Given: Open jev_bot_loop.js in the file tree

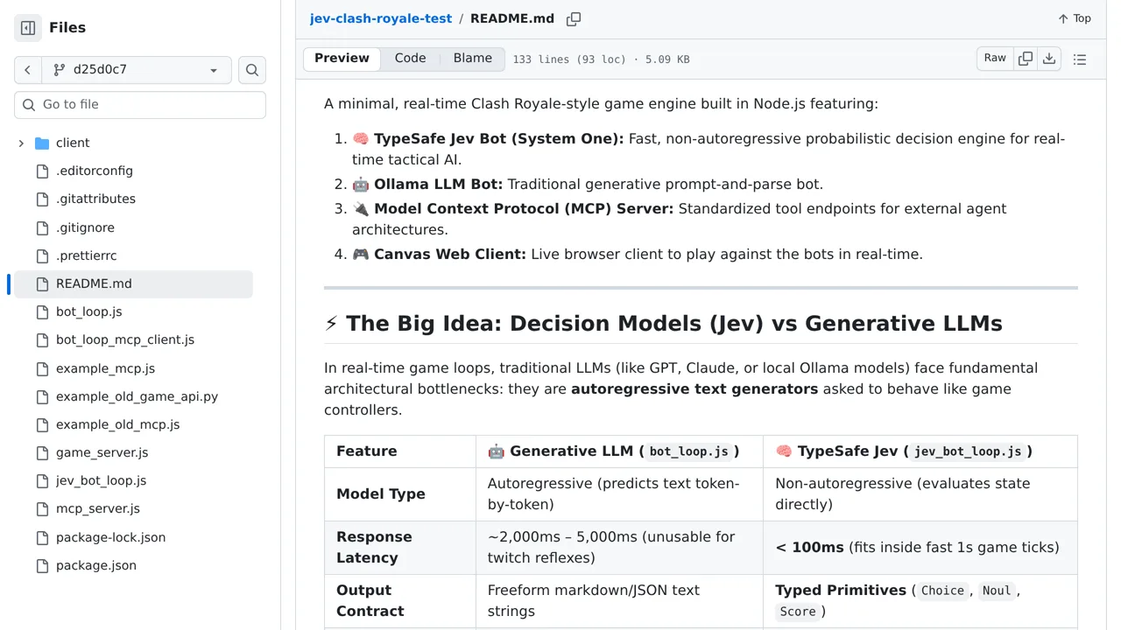Looking at the screenshot, I should [x=101, y=481].
